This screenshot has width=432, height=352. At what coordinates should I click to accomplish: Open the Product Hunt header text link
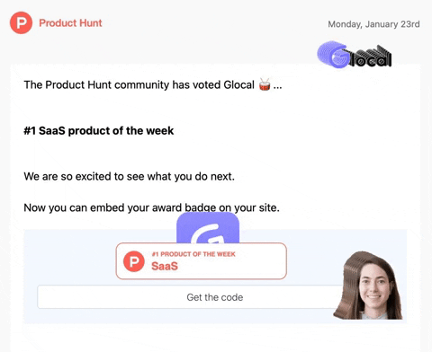click(70, 23)
